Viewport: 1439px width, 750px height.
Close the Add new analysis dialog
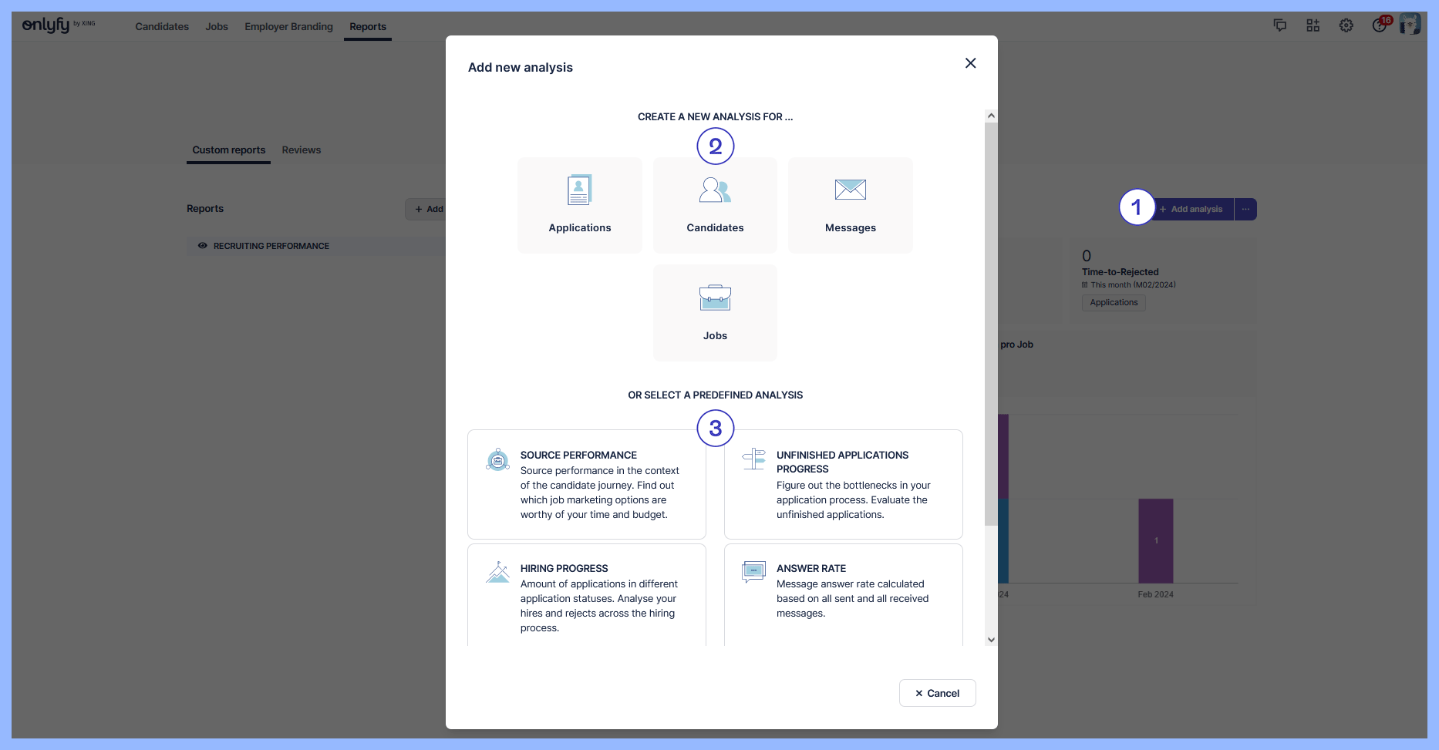pyautogui.click(x=970, y=63)
